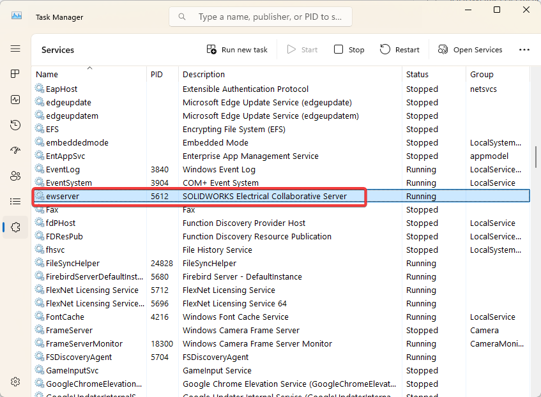
Task: Click the gear icon next to FileSyncHelper
Action: pos(40,263)
